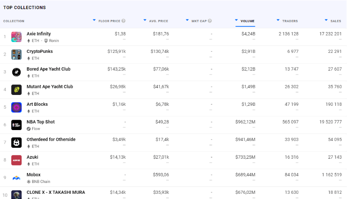
Task: Click the Bored Ape Yacht Club logo
Action: pos(17,72)
